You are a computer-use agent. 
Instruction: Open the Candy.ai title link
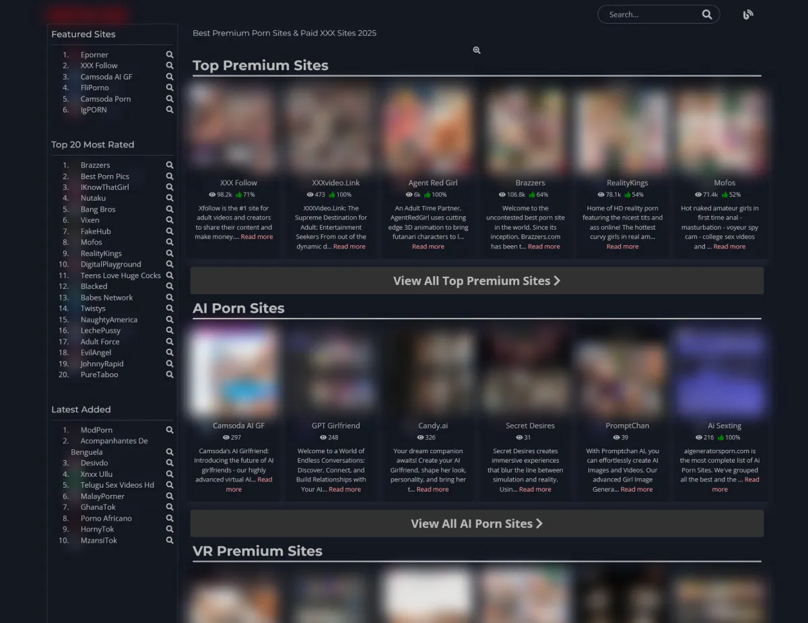click(x=433, y=426)
